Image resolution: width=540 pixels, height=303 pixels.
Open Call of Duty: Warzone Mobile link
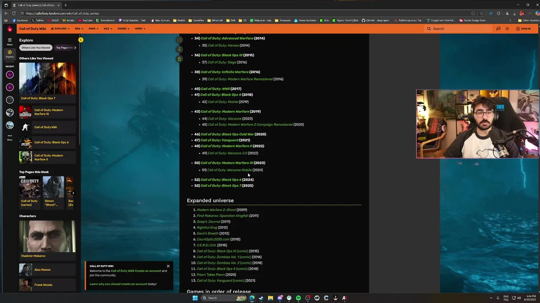(x=229, y=170)
